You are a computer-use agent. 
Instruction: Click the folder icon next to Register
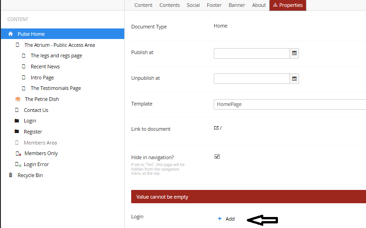tap(17, 132)
